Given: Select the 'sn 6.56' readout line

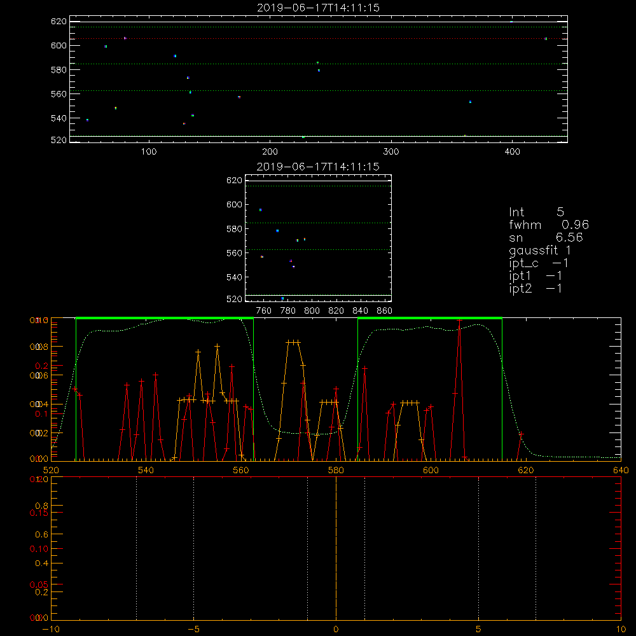Looking at the screenshot, I should [x=546, y=237].
